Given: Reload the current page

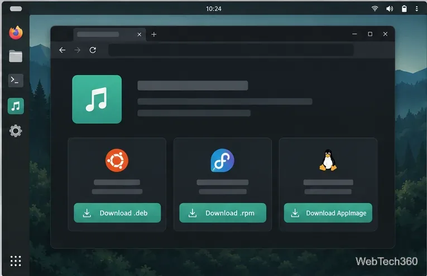Looking at the screenshot, I should point(93,50).
